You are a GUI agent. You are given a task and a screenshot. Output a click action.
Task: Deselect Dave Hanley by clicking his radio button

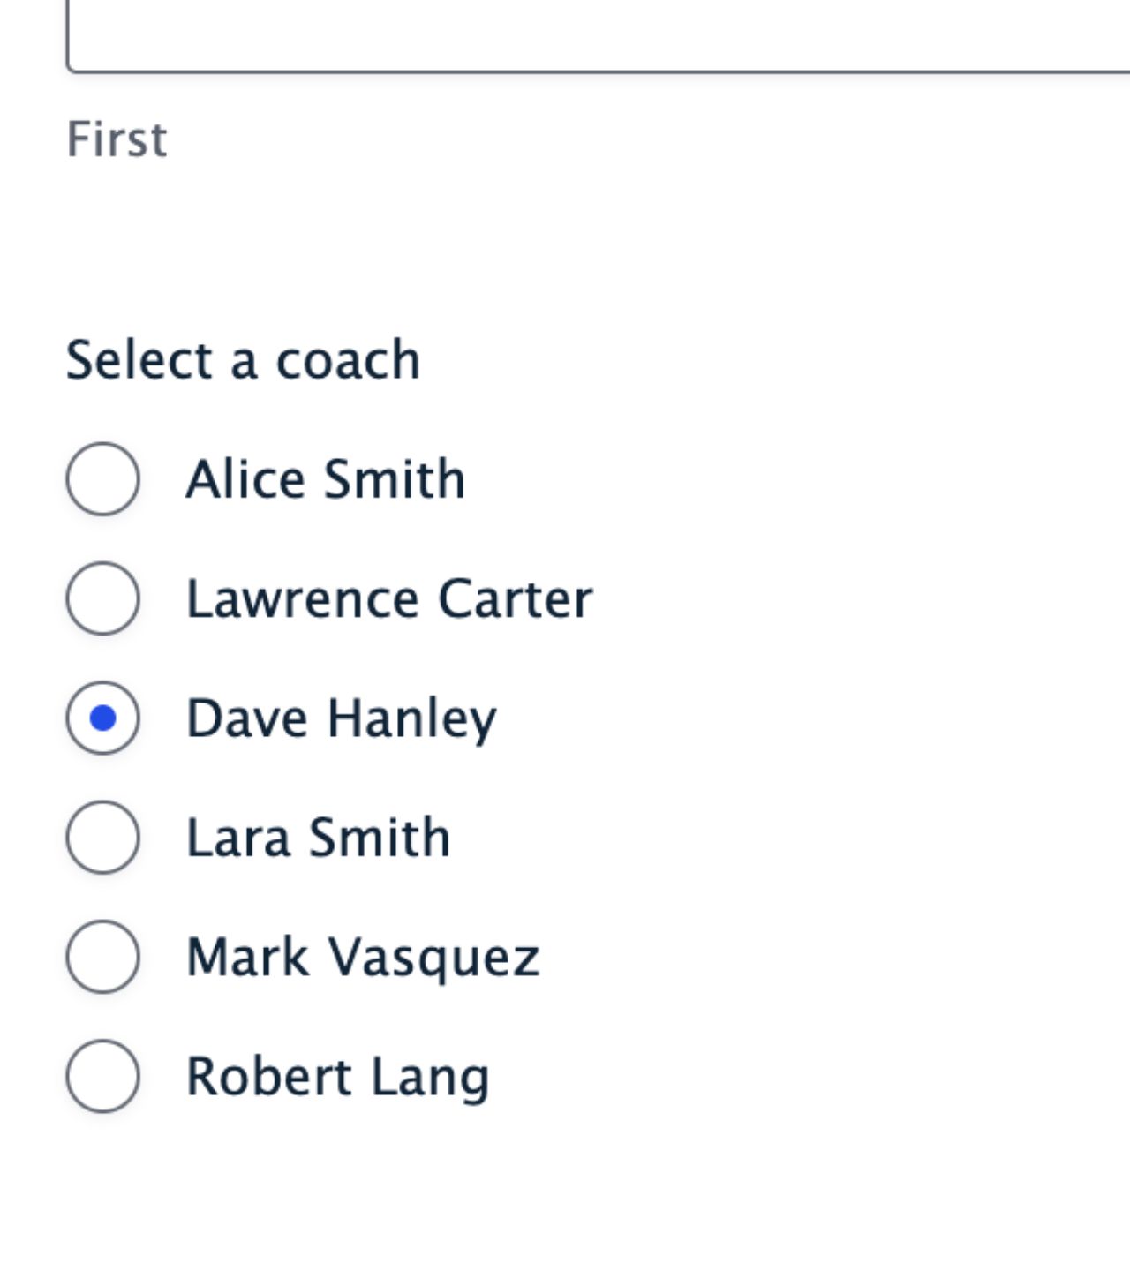(x=103, y=718)
